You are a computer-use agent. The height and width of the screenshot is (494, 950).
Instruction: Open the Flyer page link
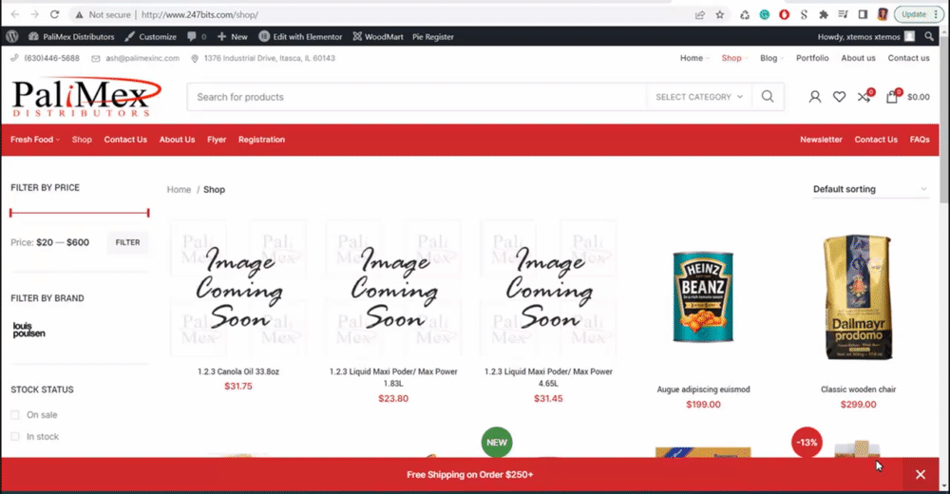pos(217,140)
